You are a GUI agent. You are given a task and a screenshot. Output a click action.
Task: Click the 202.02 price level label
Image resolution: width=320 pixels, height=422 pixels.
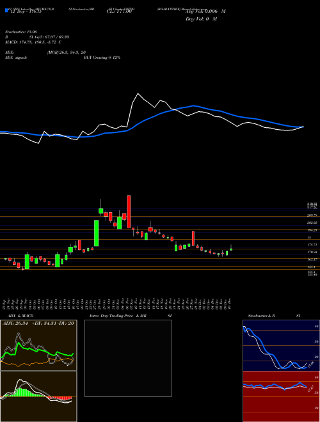tap(313, 223)
